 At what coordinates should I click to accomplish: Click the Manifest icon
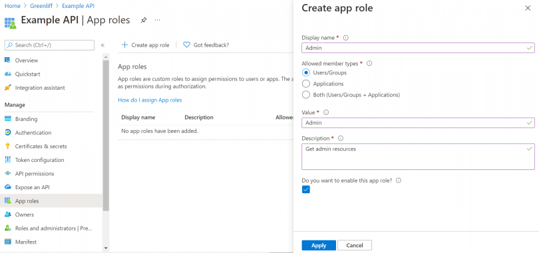click(7, 242)
